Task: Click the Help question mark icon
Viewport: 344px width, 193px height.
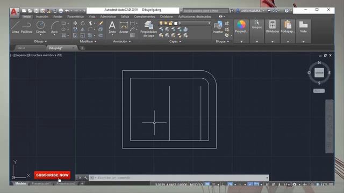Action: tap(286, 11)
